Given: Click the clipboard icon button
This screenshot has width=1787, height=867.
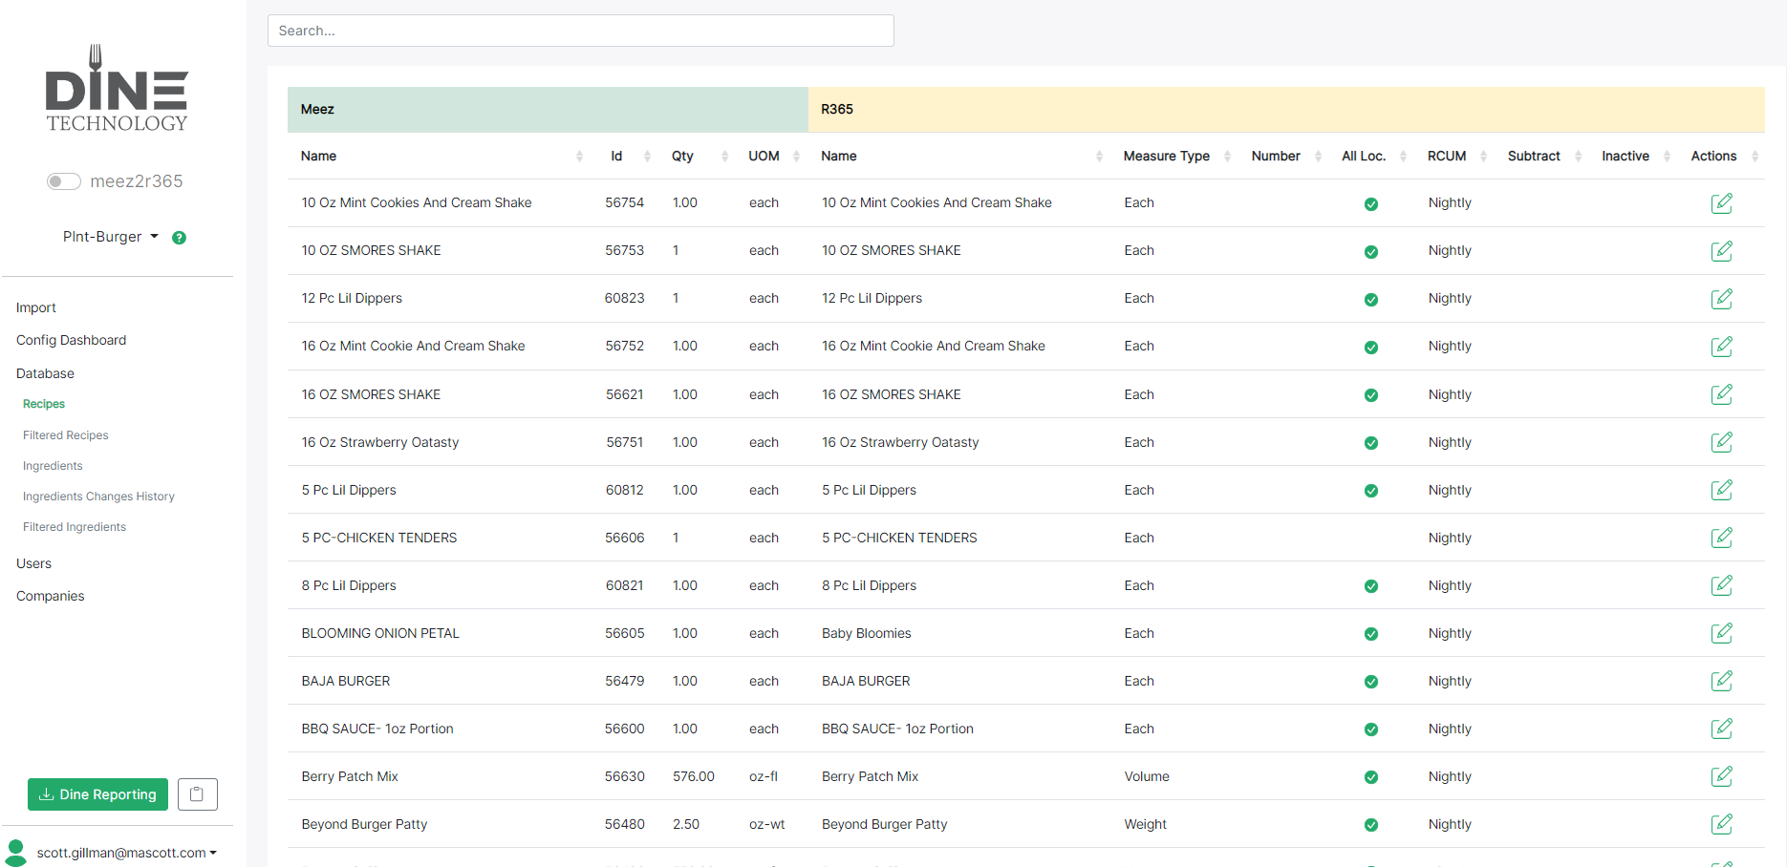Looking at the screenshot, I should pyautogui.click(x=197, y=794).
